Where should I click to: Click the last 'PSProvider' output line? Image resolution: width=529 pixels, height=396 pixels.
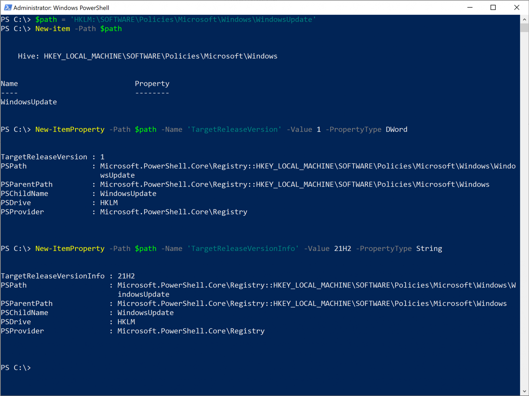(133, 331)
